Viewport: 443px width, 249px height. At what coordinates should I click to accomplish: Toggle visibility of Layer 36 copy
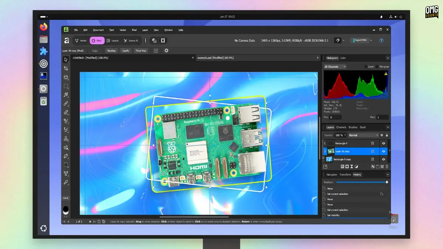tap(384, 151)
